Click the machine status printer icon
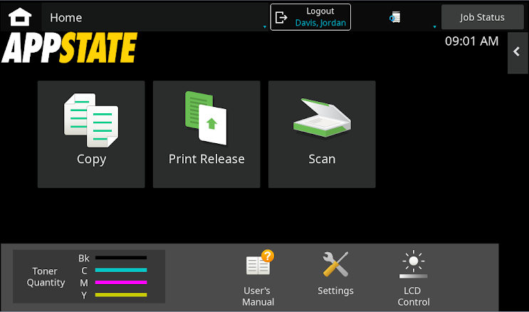 [x=394, y=17]
